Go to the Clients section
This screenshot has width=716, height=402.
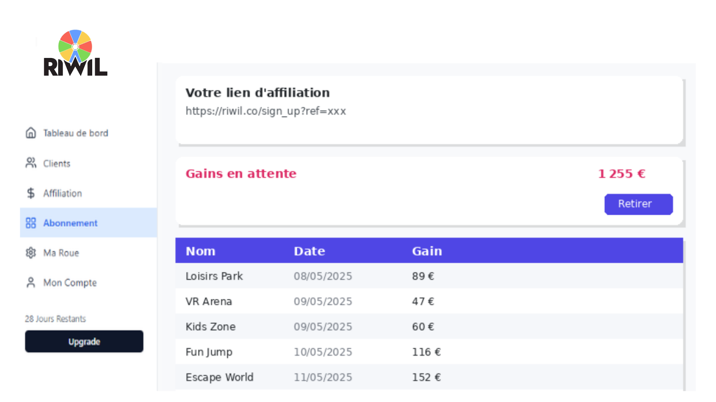tap(57, 163)
